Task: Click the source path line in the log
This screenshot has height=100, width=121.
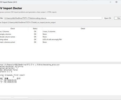Action: pos(30,65)
